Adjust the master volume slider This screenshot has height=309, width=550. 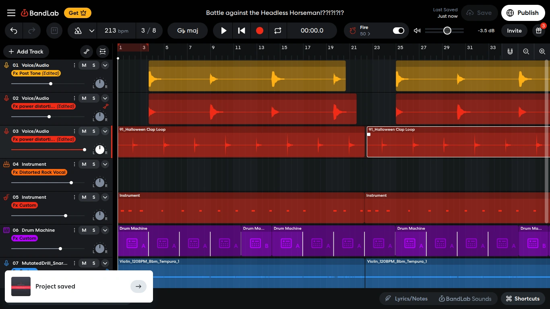click(447, 31)
